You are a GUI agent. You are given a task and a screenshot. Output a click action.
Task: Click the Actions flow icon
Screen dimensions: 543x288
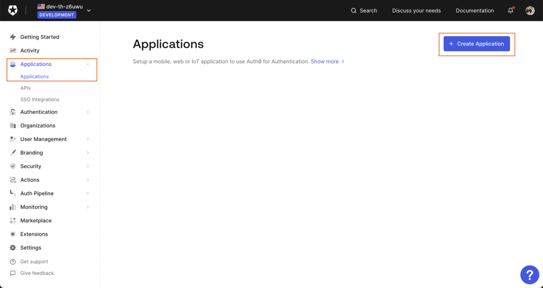point(13,180)
